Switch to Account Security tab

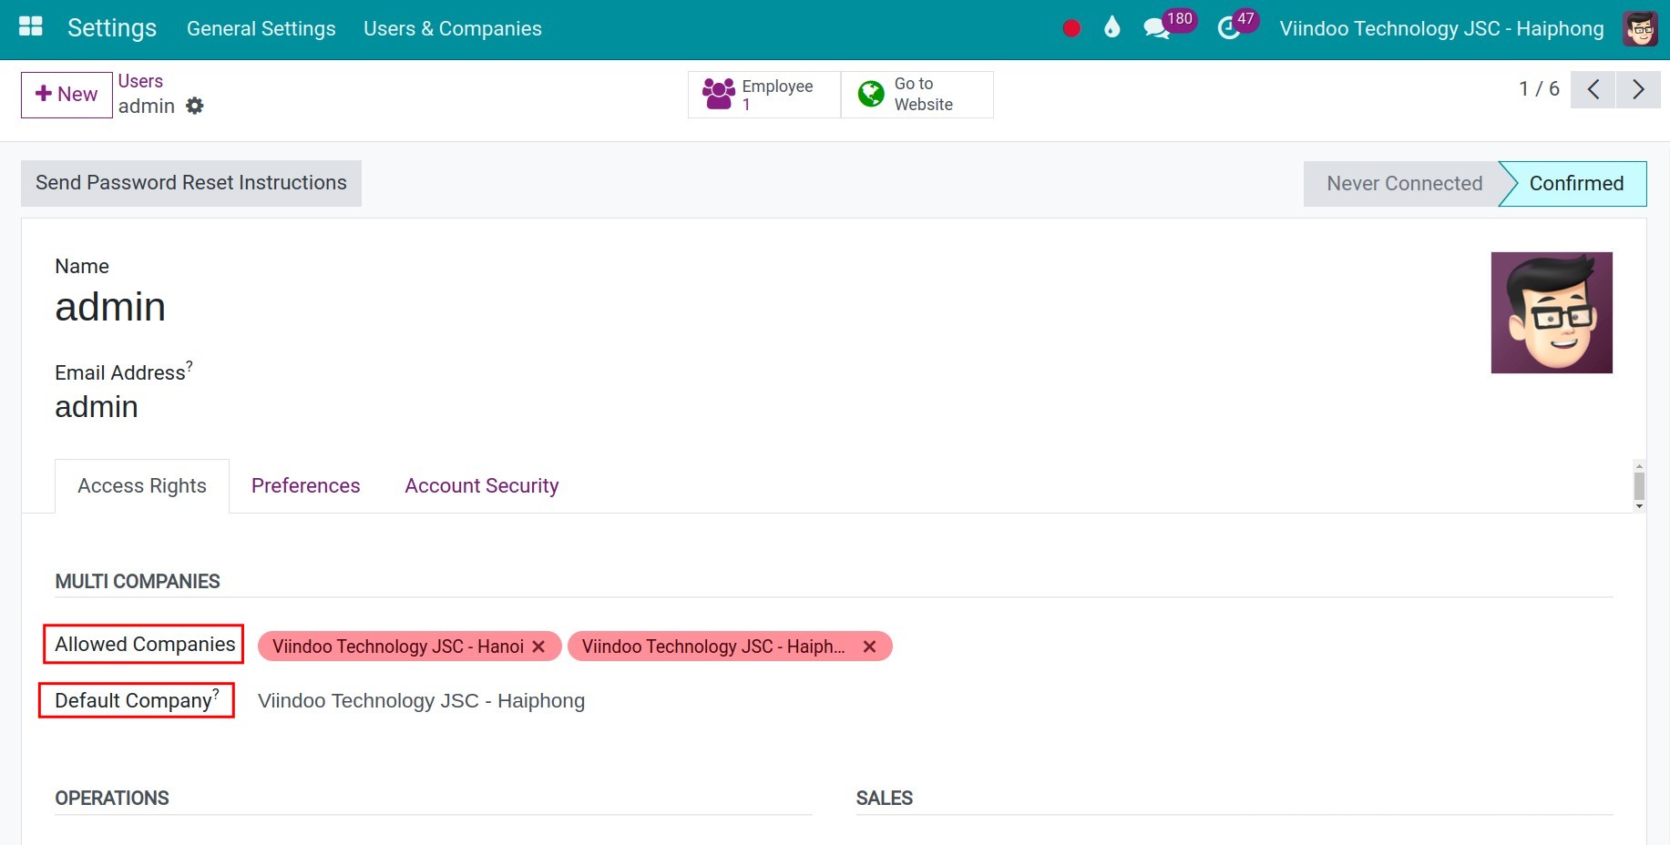tap(482, 486)
